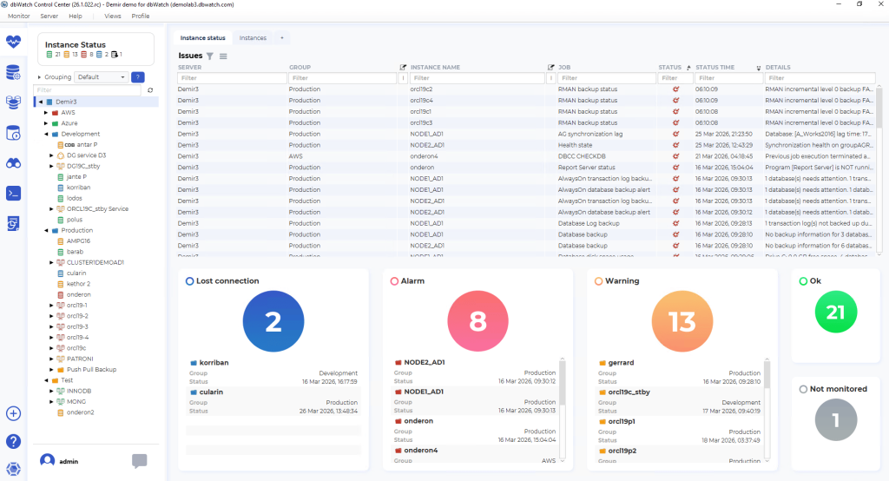Collapse the Demir3 tree node

coord(41,102)
